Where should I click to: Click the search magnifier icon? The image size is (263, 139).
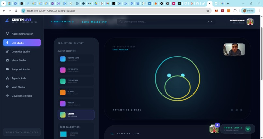click(121, 22)
